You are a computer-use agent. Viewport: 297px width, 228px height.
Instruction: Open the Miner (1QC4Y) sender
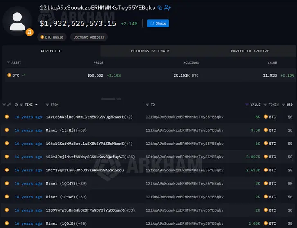click(61, 184)
